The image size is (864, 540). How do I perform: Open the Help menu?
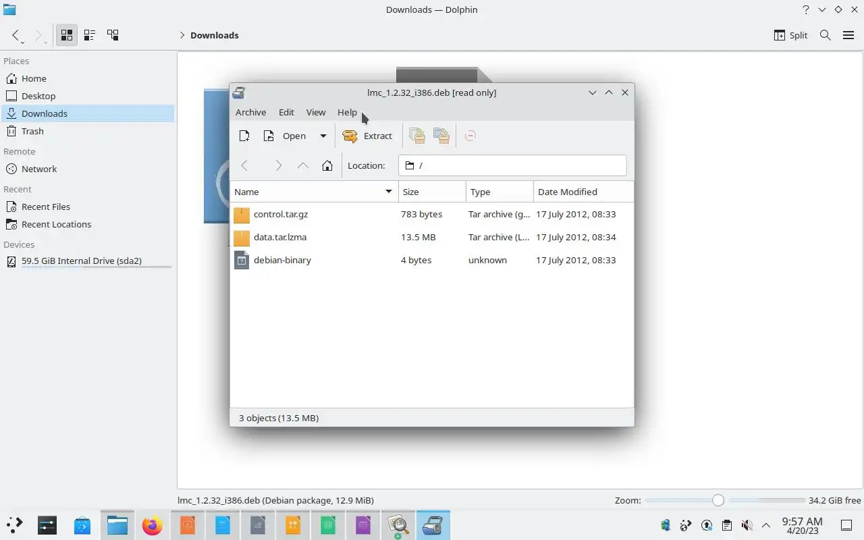click(347, 112)
